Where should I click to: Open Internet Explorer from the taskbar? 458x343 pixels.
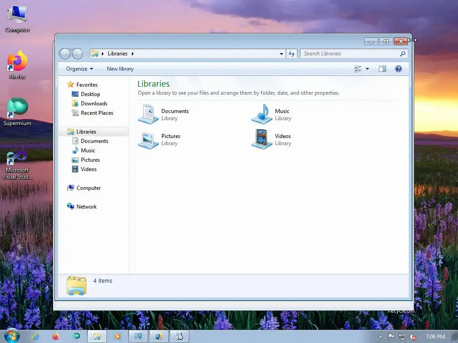(35, 336)
